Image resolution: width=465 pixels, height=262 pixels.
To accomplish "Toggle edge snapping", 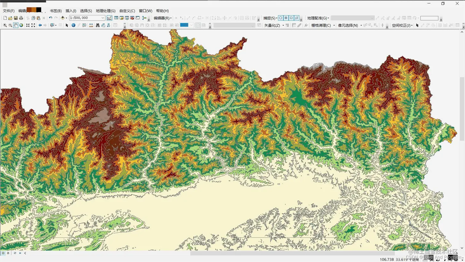I will click(x=296, y=18).
